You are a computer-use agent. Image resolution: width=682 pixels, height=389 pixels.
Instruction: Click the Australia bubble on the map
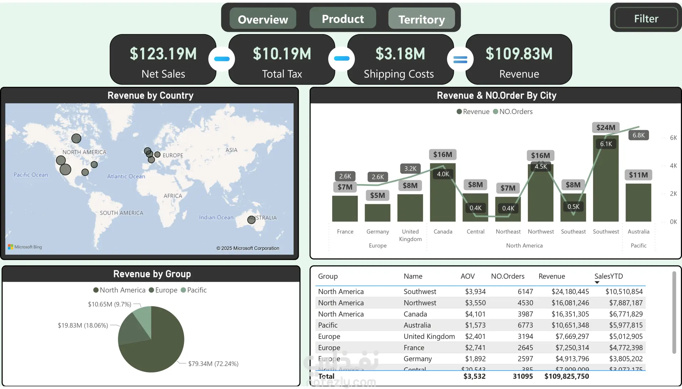click(251, 220)
